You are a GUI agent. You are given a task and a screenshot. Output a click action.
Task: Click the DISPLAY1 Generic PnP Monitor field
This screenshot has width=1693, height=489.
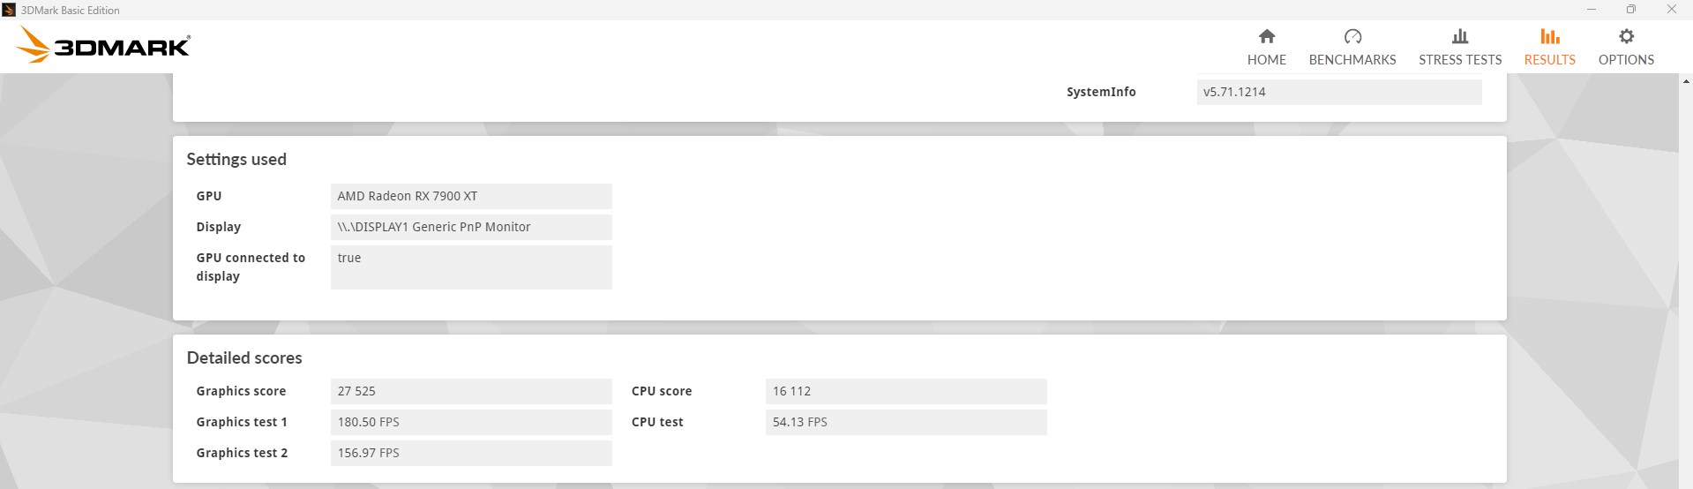[471, 227]
